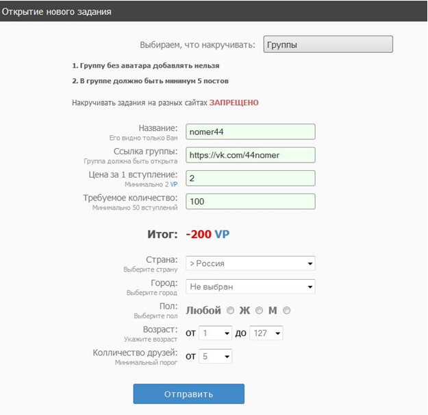The image size is (428, 415).
Task: Click the 'Выбираем, что накручивать:' label
Action: click(x=197, y=45)
